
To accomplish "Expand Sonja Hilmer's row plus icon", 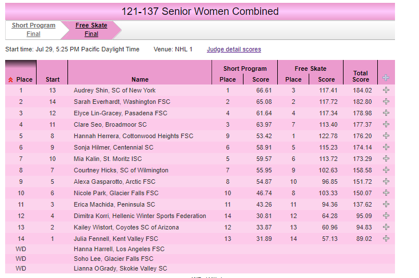I will coord(386,147).
